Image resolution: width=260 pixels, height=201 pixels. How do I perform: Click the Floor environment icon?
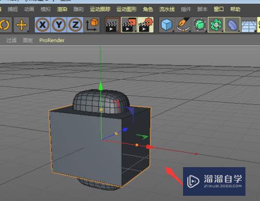point(249,26)
